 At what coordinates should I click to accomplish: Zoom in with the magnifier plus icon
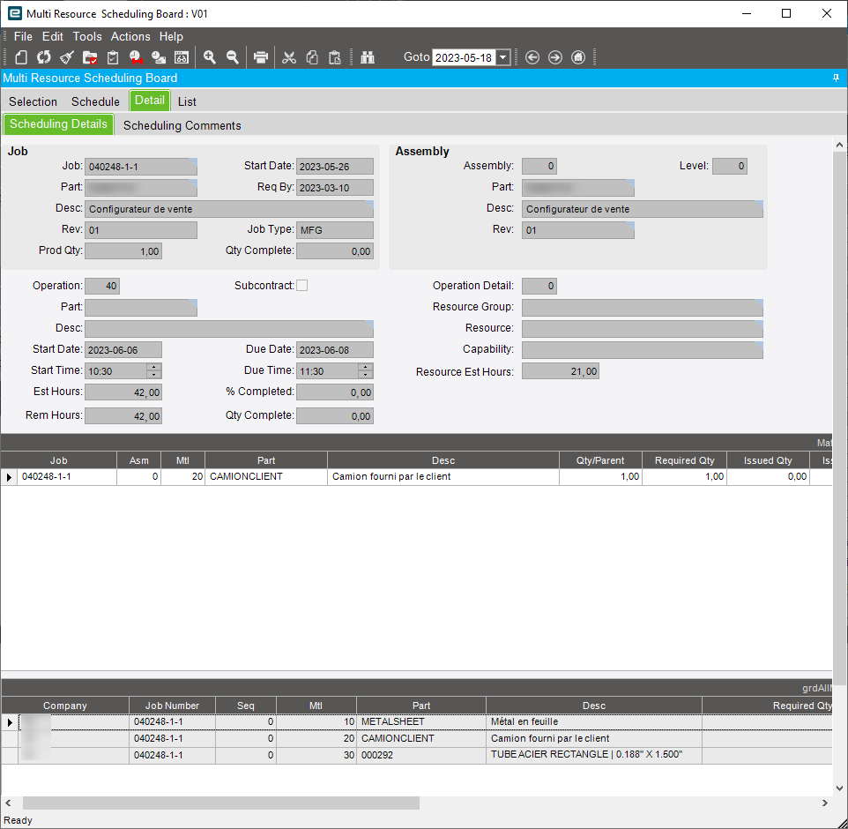click(x=210, y=57)
